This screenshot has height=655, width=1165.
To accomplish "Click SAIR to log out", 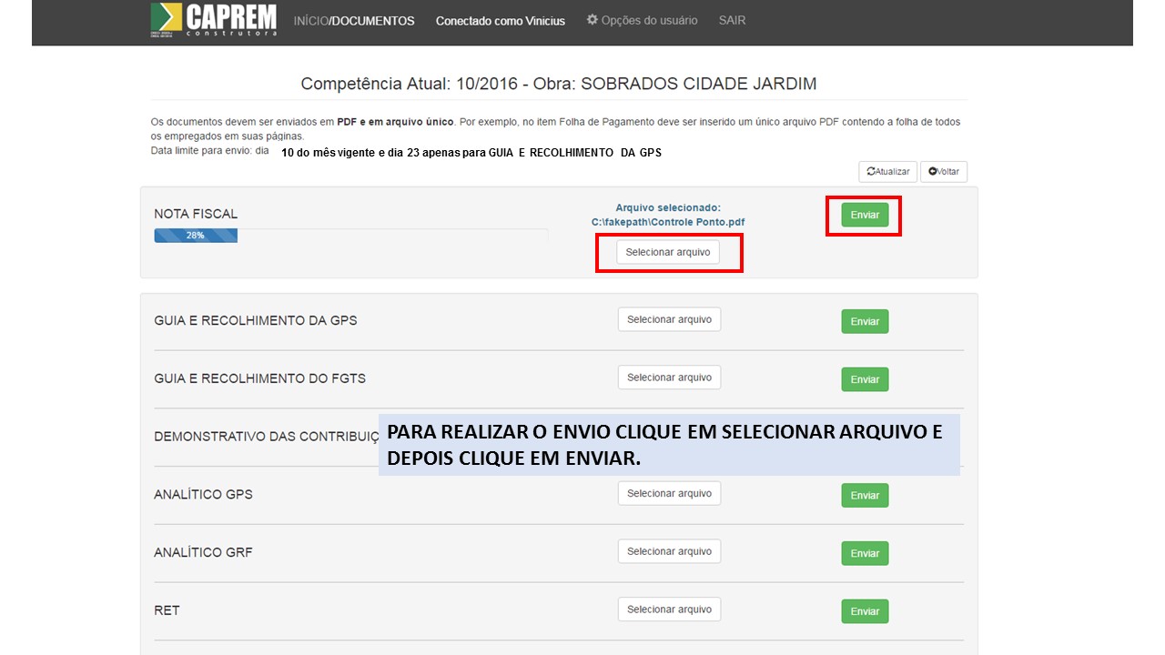I will 732,20.
